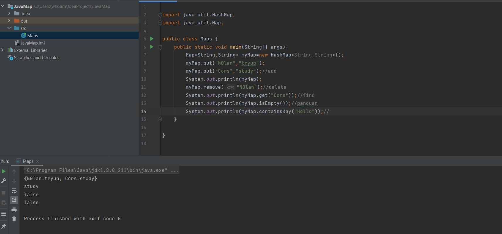Click the "study" console output line
This screenshot has height=234, width=502.
(x=31, y=187)
